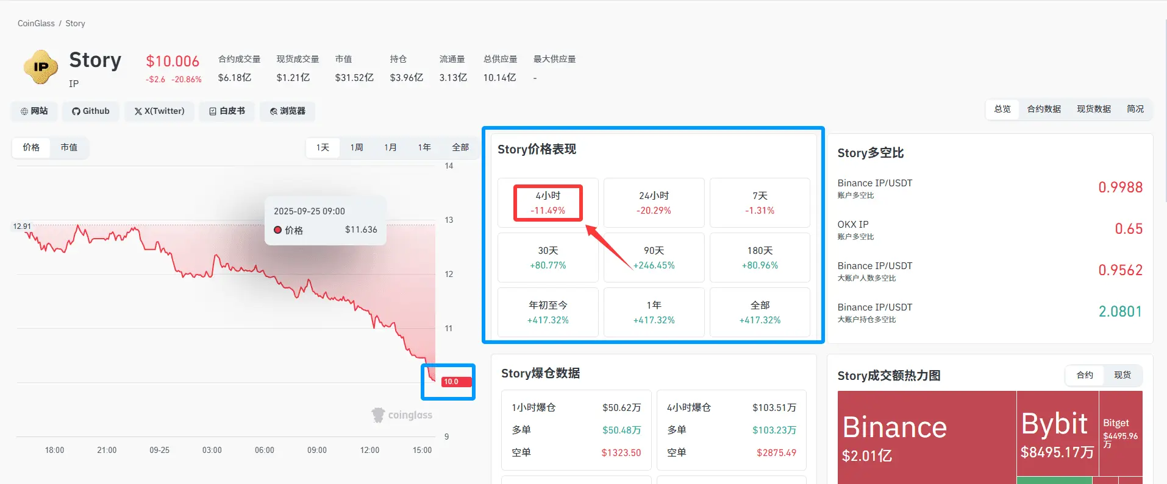Click the Binance heatmap block
This screenshot has height=484, width=1167.
click(x=927, y=437)
